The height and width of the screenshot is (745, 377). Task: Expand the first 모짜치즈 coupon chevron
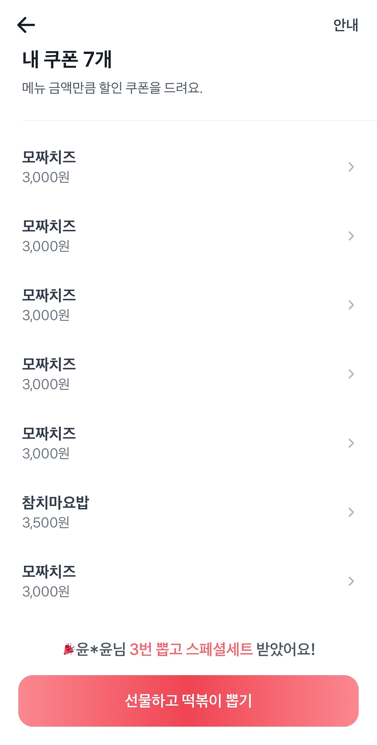coord(351,167)
